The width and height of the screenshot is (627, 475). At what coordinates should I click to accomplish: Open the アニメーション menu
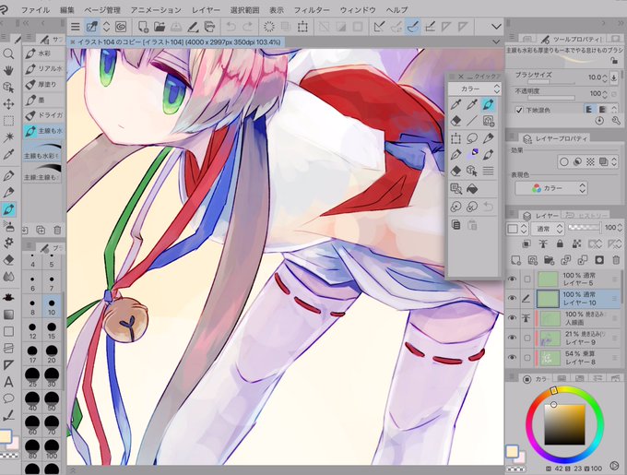(x=156, y=9)
